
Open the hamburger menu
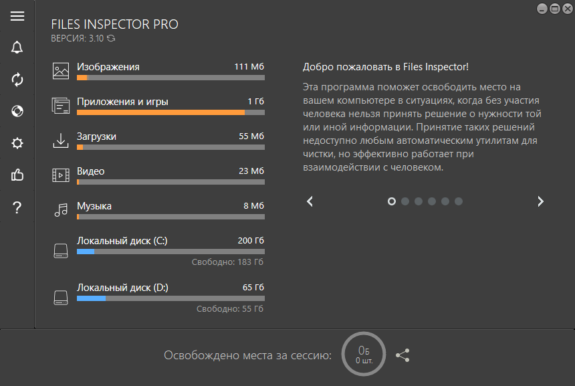(17, 16)
